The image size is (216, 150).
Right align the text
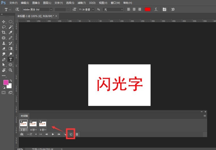140,9
